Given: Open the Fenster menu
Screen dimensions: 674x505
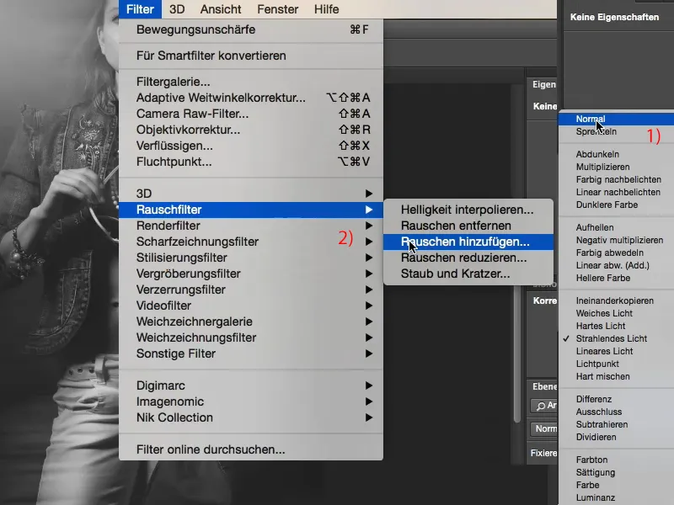Looking at the screenshot, I should 278,9.
